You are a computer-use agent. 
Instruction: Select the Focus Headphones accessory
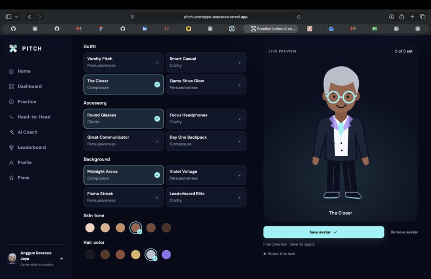click(x=206, y=119)
